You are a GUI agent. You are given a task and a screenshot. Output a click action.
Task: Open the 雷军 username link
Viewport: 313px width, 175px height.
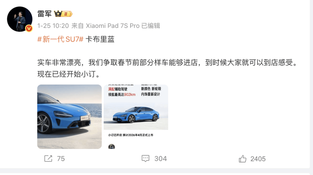pos(44,14)
